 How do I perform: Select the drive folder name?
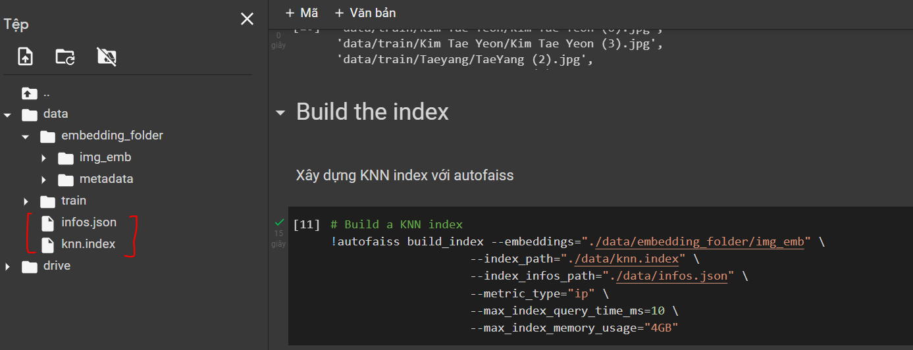(x=57, y=266)
